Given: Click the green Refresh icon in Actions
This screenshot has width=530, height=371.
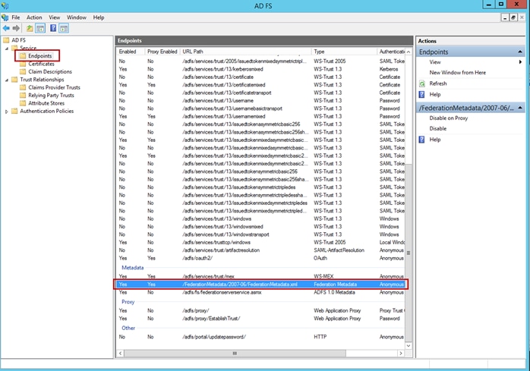Looking at the screenshot, I should pos(422,83).
